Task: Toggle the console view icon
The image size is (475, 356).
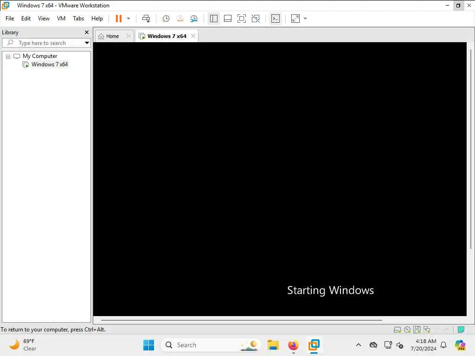Action: point(276,19)
